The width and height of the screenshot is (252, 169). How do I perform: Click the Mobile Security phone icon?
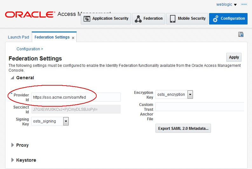click(173, 19)
